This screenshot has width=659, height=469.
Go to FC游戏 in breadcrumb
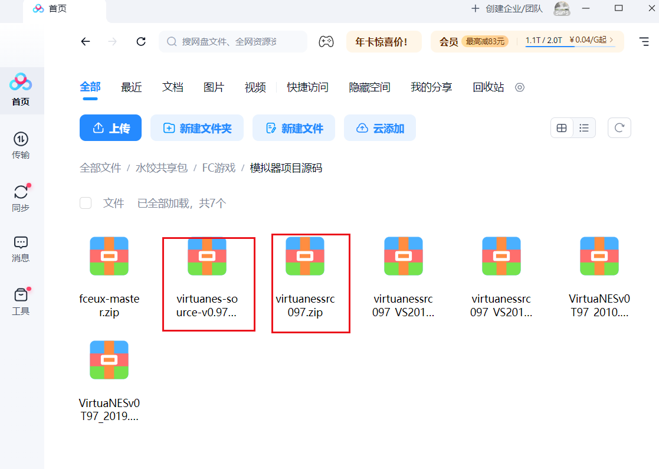click(219, 168)
